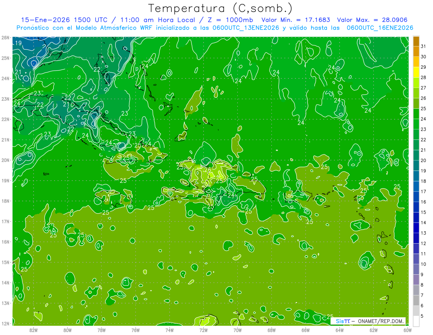Click the '19' contour label at top-left of map
Viewport: 433px width, 335px height.
(x=19, y=43)
